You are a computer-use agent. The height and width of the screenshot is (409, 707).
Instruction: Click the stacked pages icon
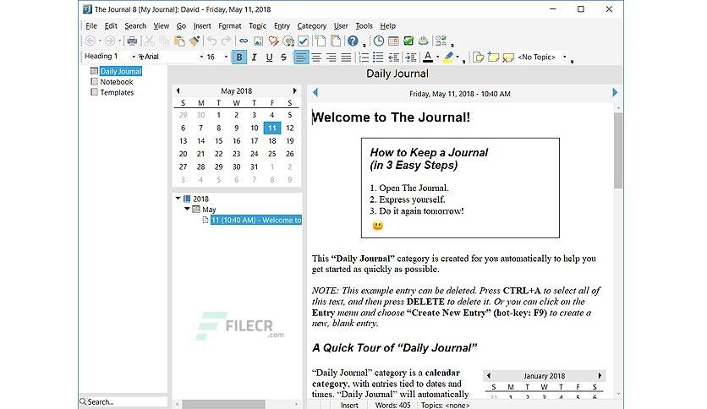336,41
